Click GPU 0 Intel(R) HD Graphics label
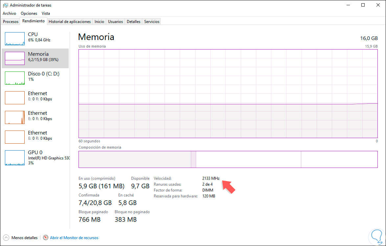This screenshot has width=386, height=246. (49, 158)
